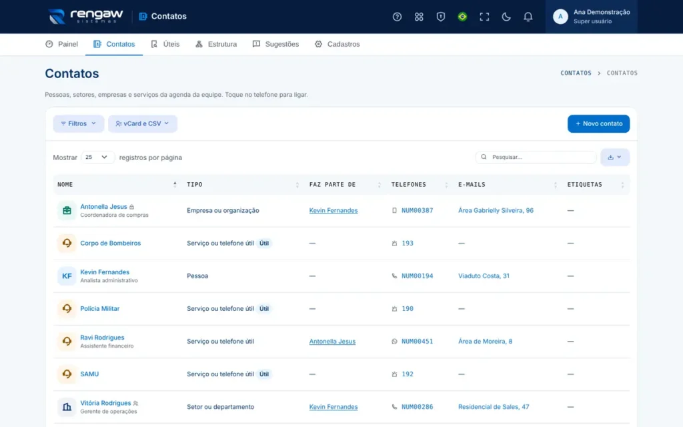Click 'Pessoa' type cell
683x427 pixels.
click(x=197, y=276)
